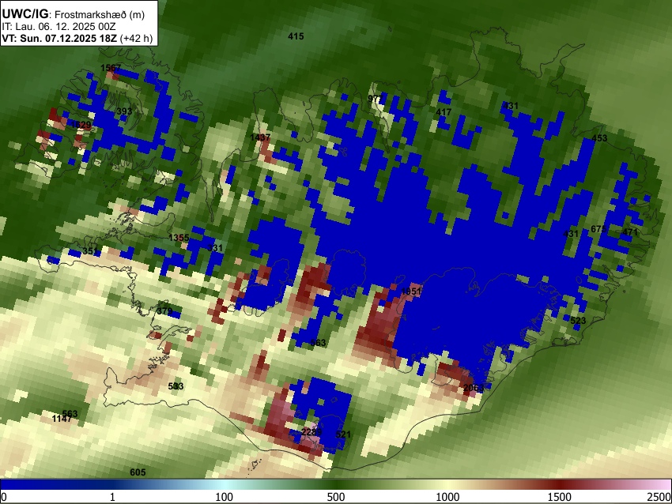Click the map value 415

click(296, 36)
